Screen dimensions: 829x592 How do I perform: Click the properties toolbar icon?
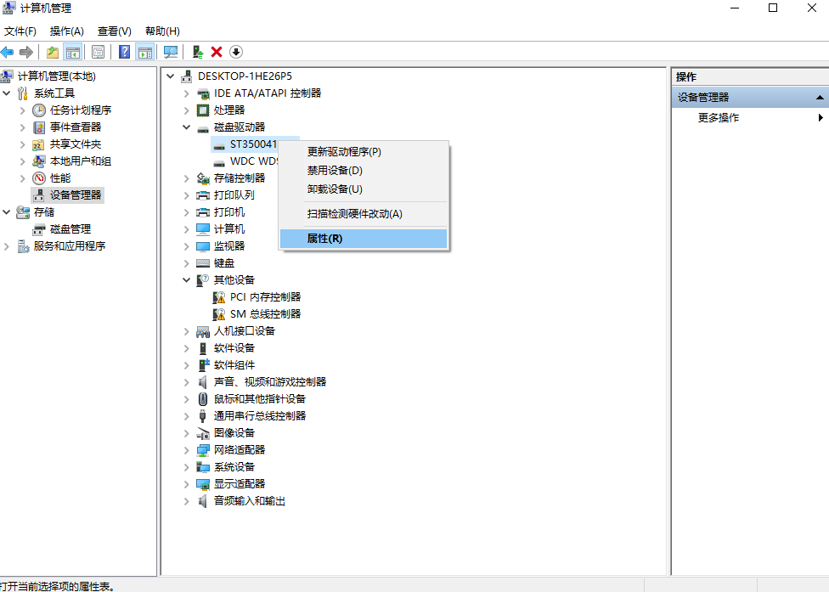(x=98, y=52)
